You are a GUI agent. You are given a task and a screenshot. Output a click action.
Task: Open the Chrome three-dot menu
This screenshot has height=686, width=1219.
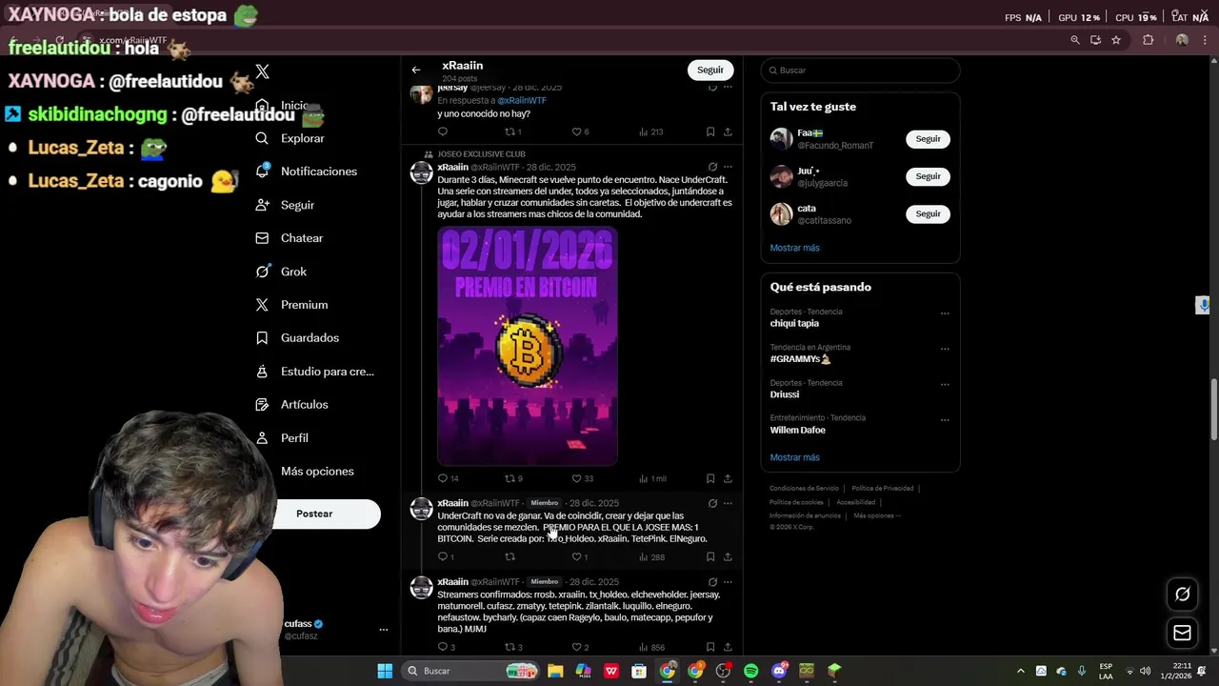(1206, 40)
